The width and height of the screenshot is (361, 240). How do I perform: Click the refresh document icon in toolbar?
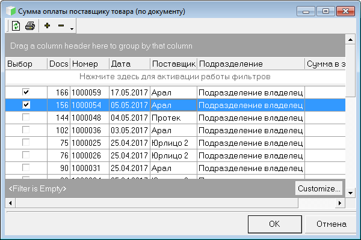[x=16, y=26]
